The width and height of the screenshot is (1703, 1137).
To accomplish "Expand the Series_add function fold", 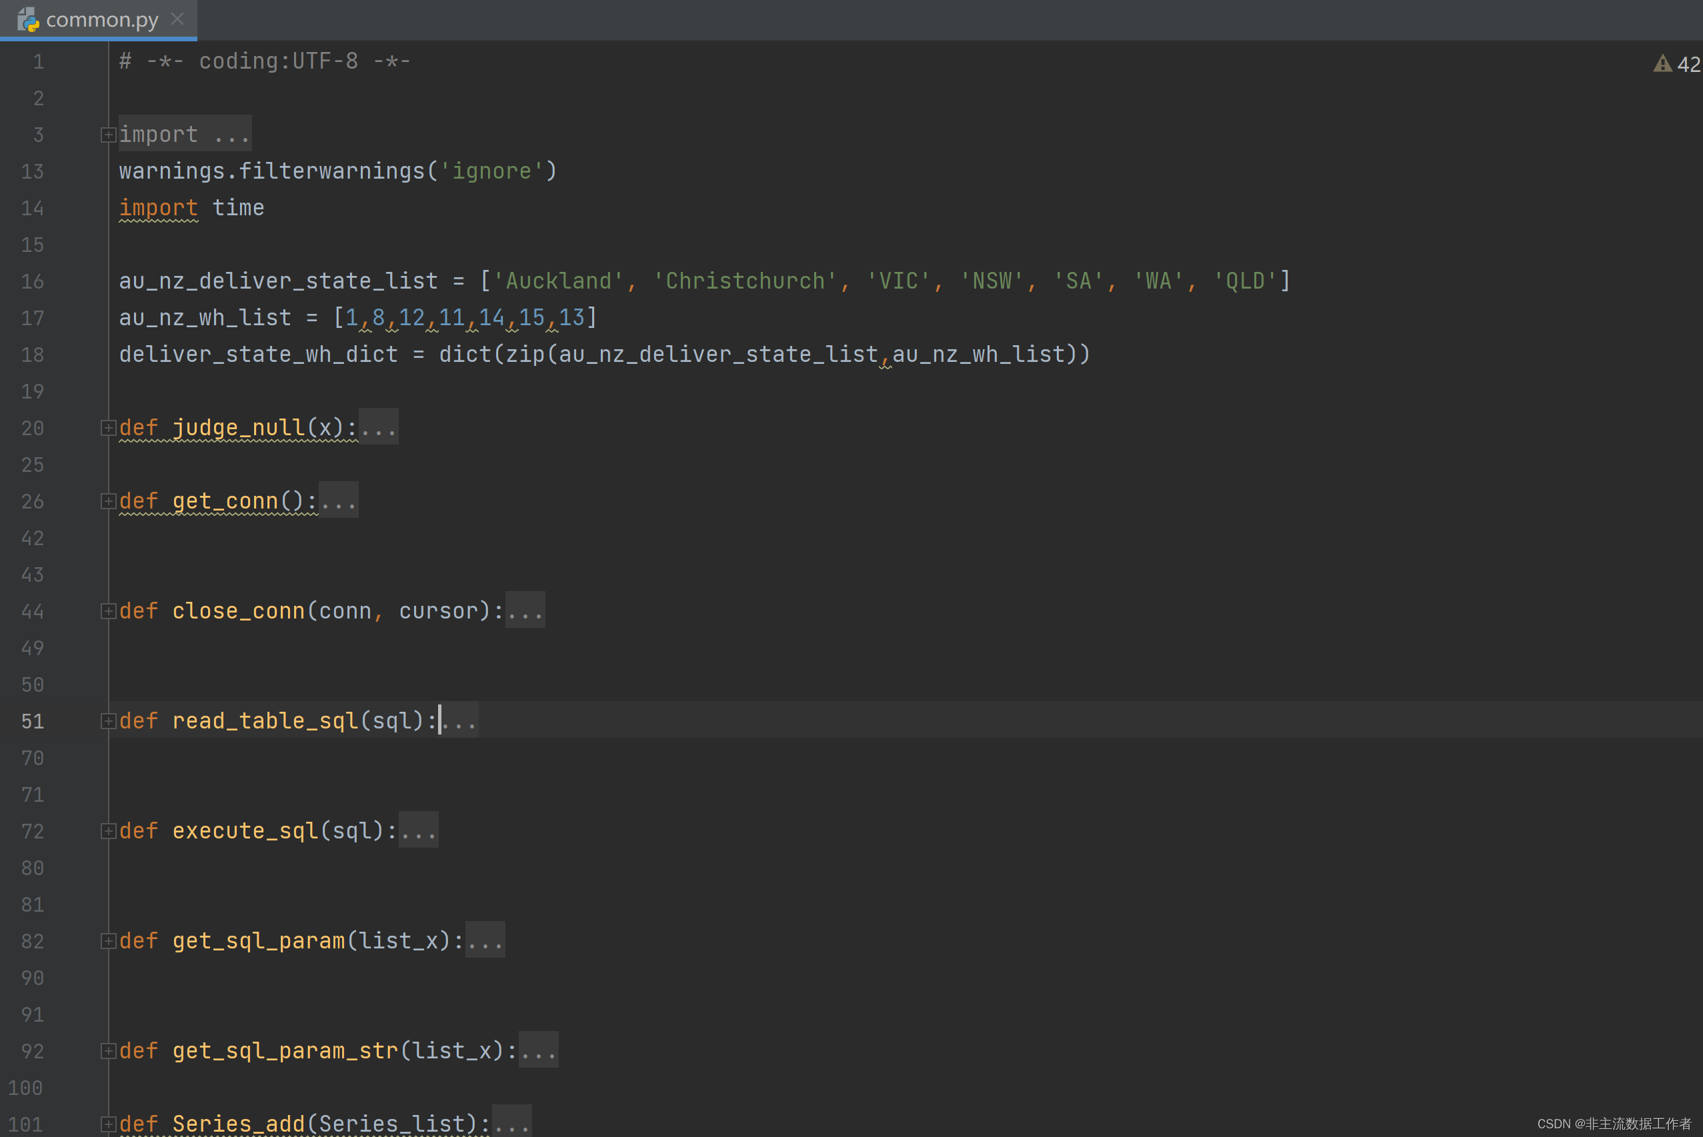I will point(108,1124).
